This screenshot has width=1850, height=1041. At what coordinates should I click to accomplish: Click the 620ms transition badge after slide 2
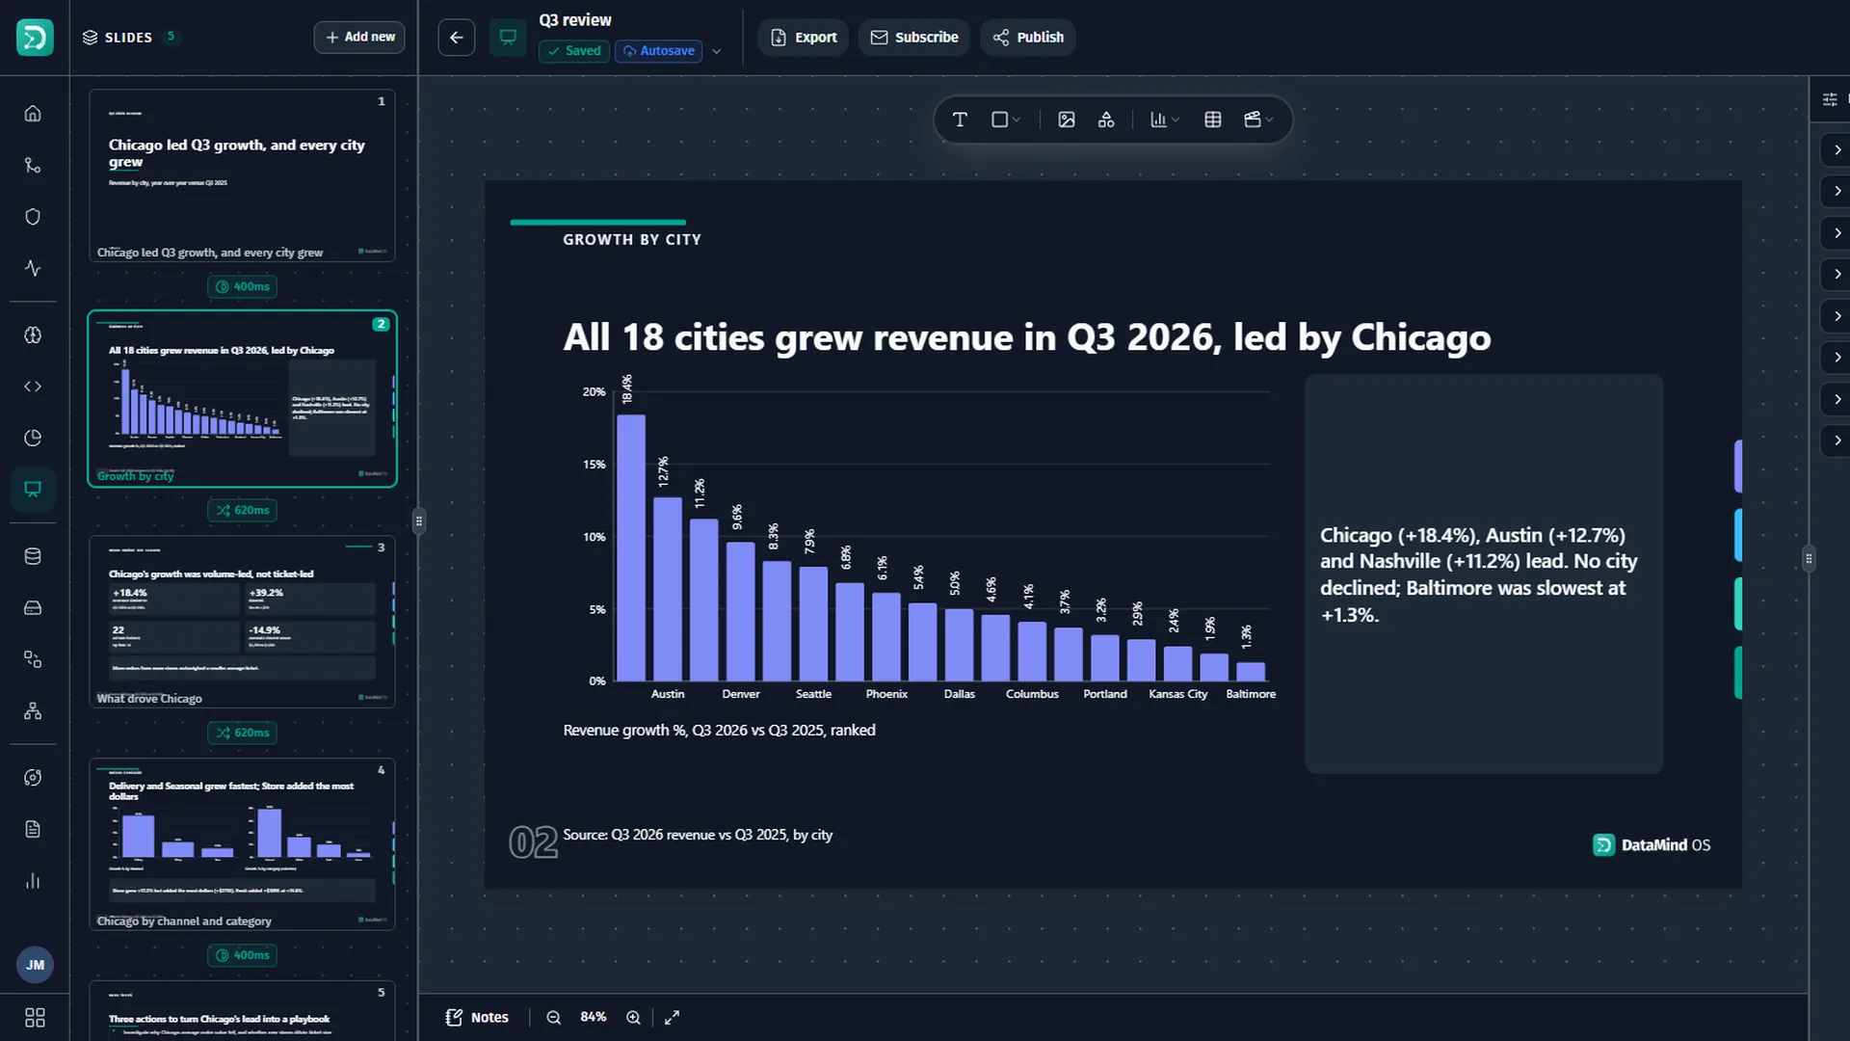pos(242,510)
